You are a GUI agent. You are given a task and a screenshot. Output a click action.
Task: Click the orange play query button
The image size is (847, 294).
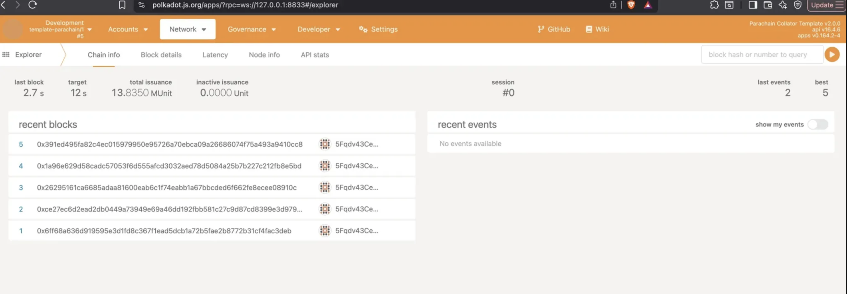pos(832,55)
